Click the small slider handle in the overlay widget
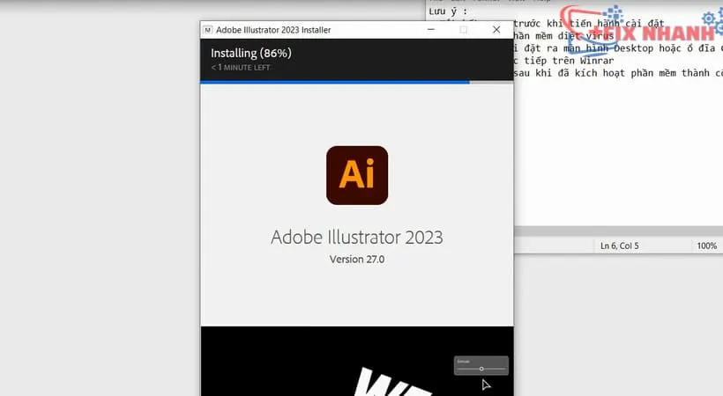Viewport: 723px width, 396px height. click(x=481, y=369)
